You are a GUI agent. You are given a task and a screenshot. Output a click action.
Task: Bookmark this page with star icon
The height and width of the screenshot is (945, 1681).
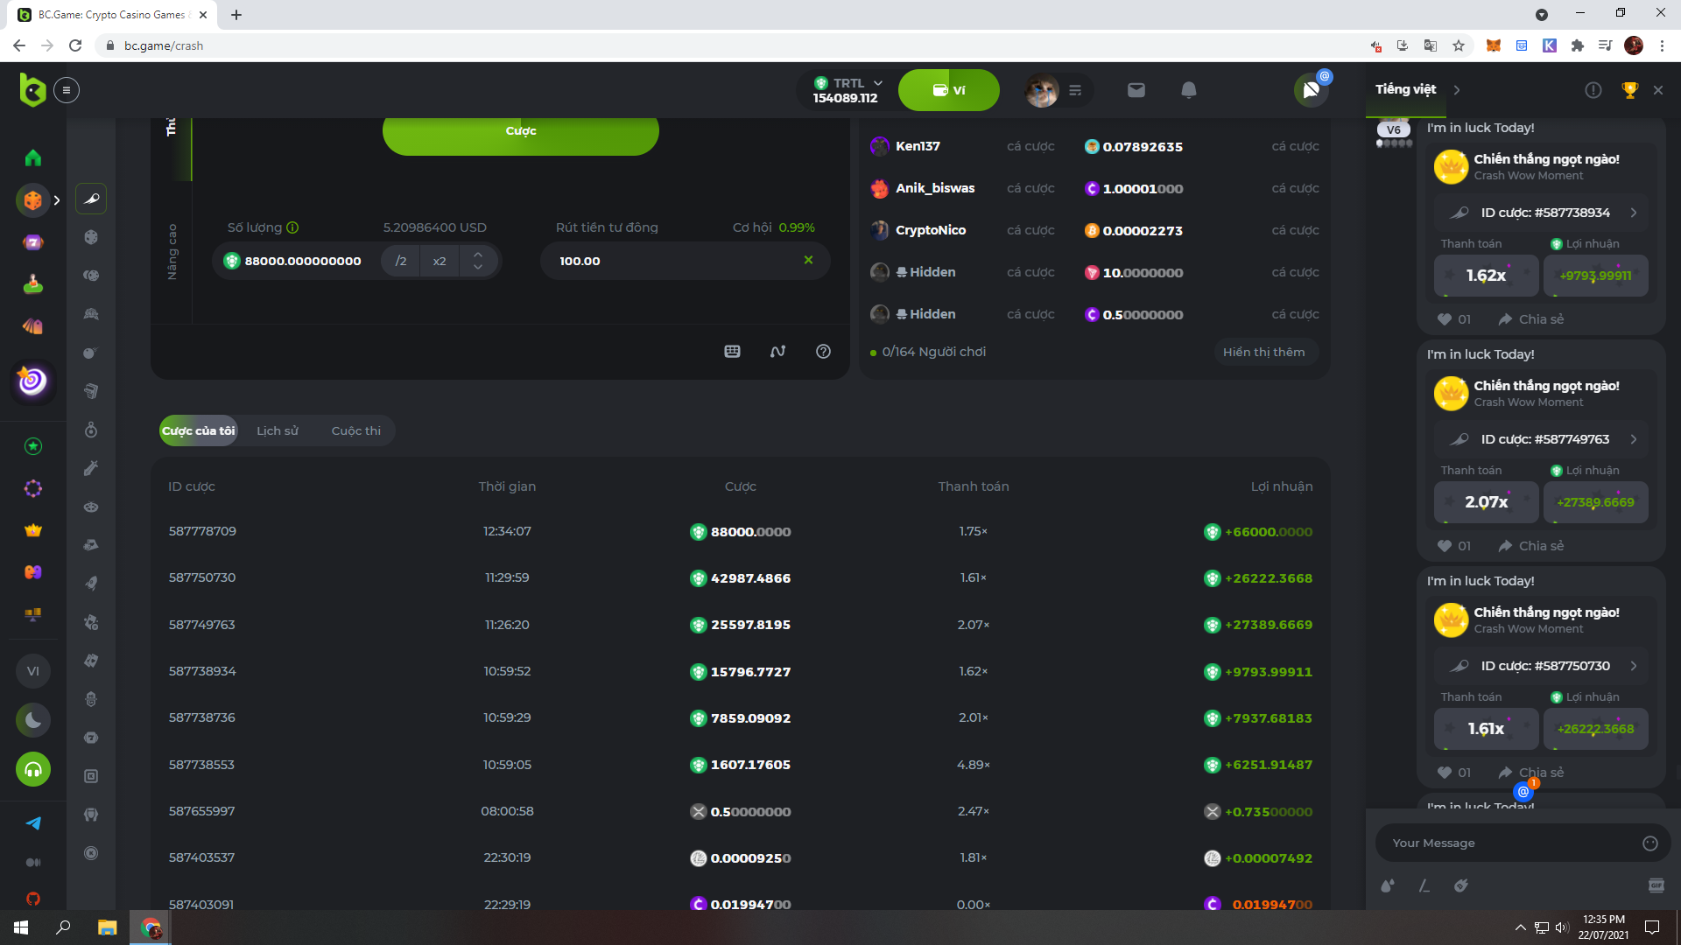[x=1459, y=45]
